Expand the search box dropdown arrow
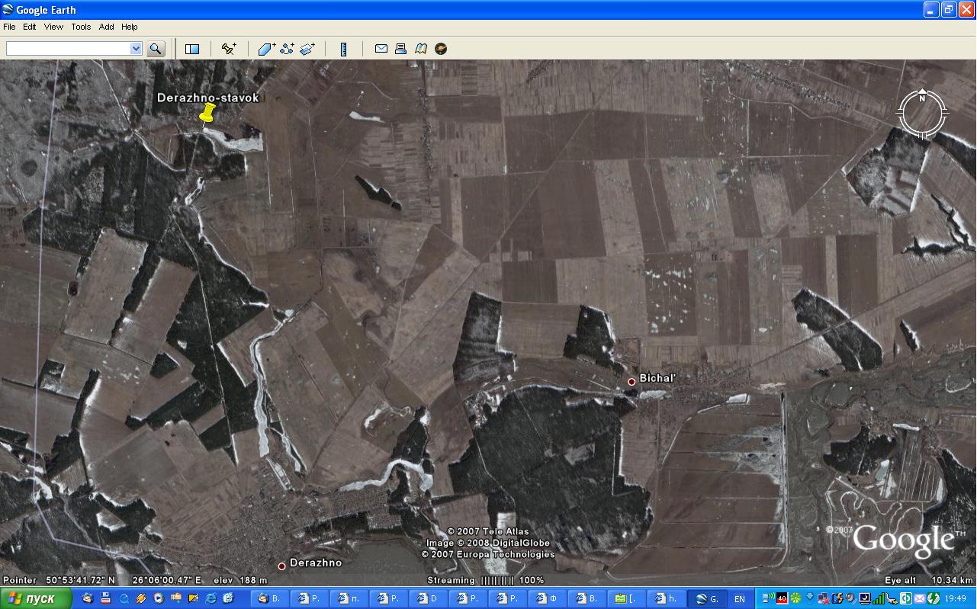Viewport: 977px width, 609px height. point(136,49)
